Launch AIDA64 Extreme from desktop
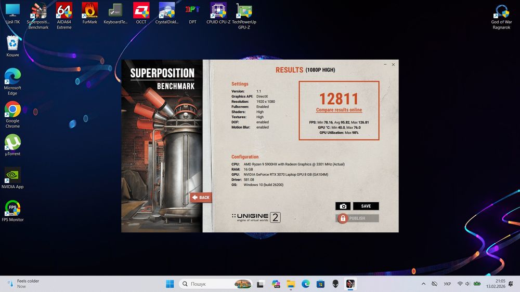 tap(64, 16)
